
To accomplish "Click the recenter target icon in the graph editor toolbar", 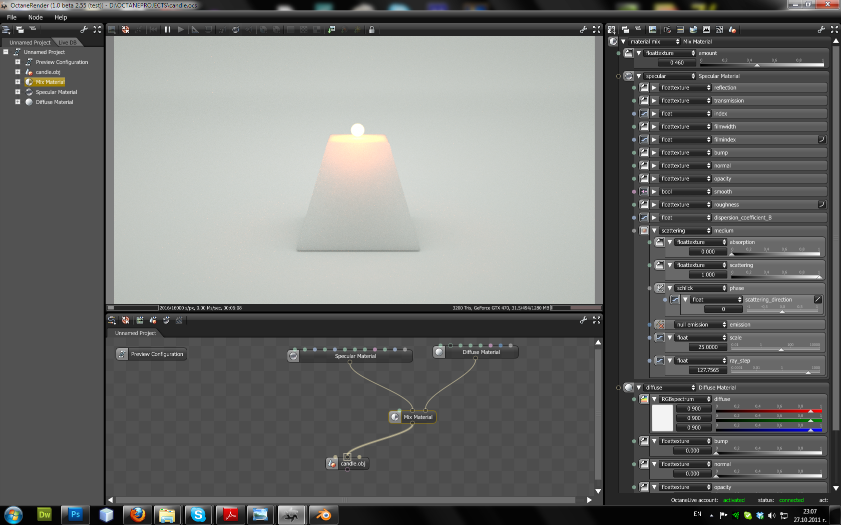I will tap(126, 320).
